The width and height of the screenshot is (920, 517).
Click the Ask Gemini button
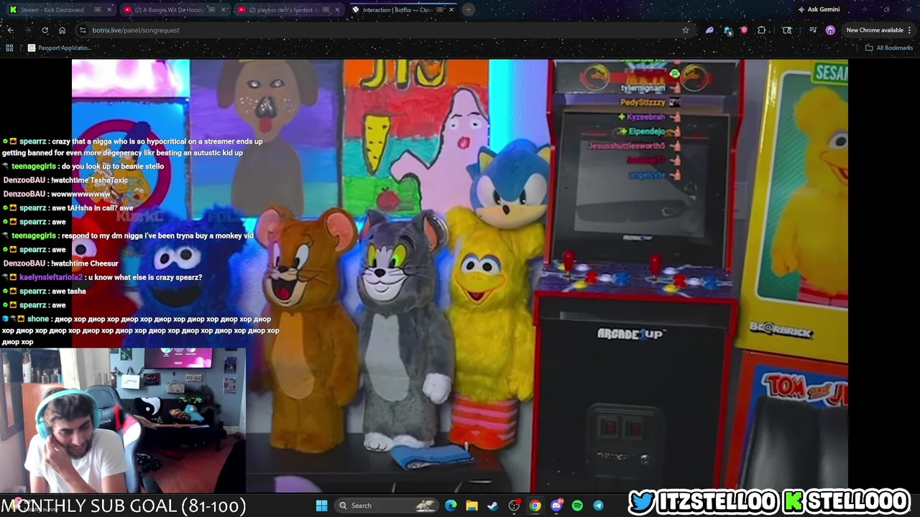819,9
